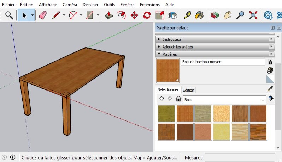
Task: Choose the pink Eraser tool
Action: (43, 15)
